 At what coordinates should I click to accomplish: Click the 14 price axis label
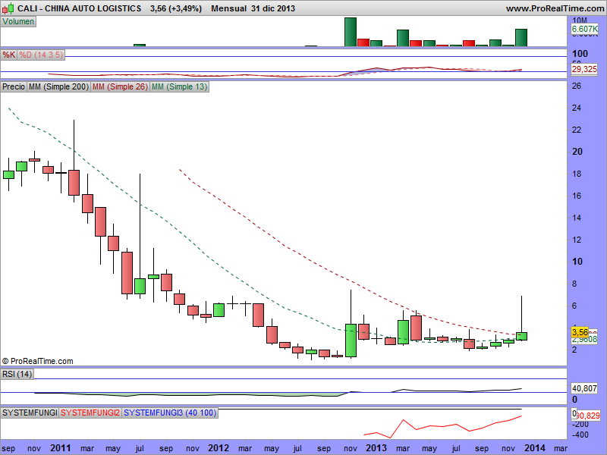[577, 218]
